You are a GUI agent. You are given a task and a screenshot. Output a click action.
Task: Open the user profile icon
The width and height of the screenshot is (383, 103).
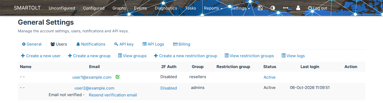point(298,8)
